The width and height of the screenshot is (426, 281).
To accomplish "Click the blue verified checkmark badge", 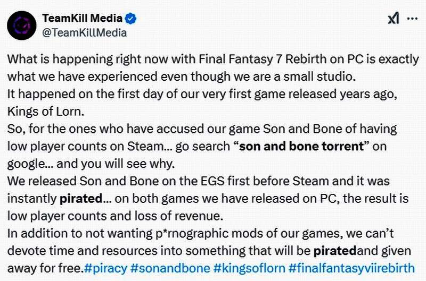I will point(132,19).
